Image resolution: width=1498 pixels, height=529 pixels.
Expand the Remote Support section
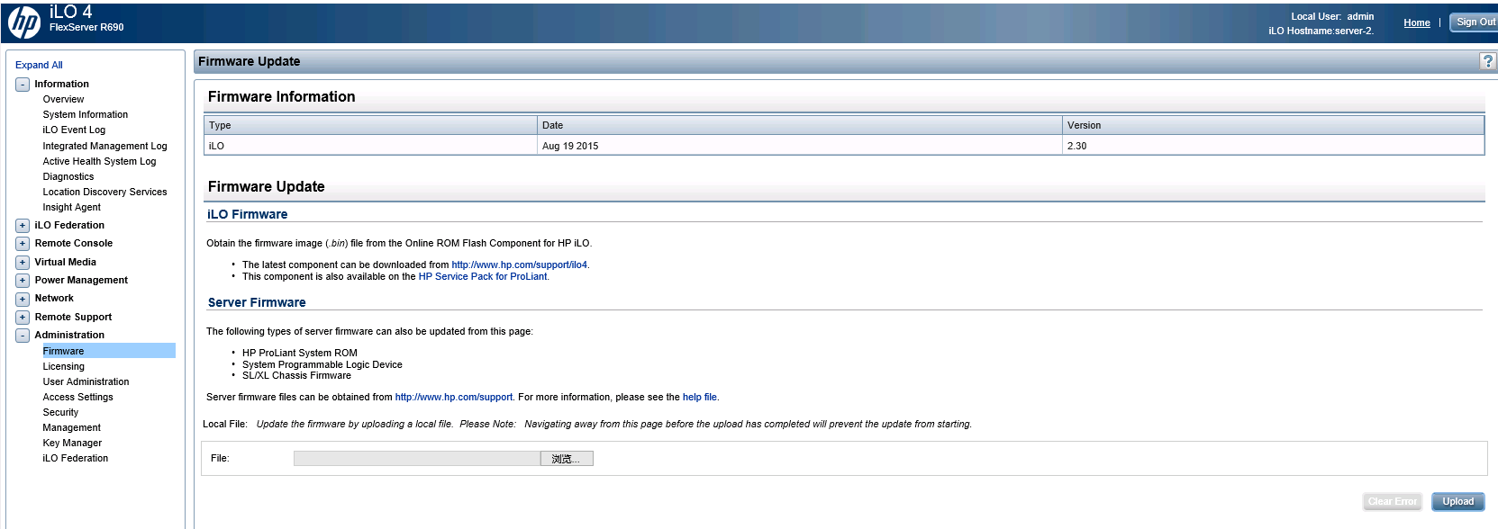coord(23,318)
